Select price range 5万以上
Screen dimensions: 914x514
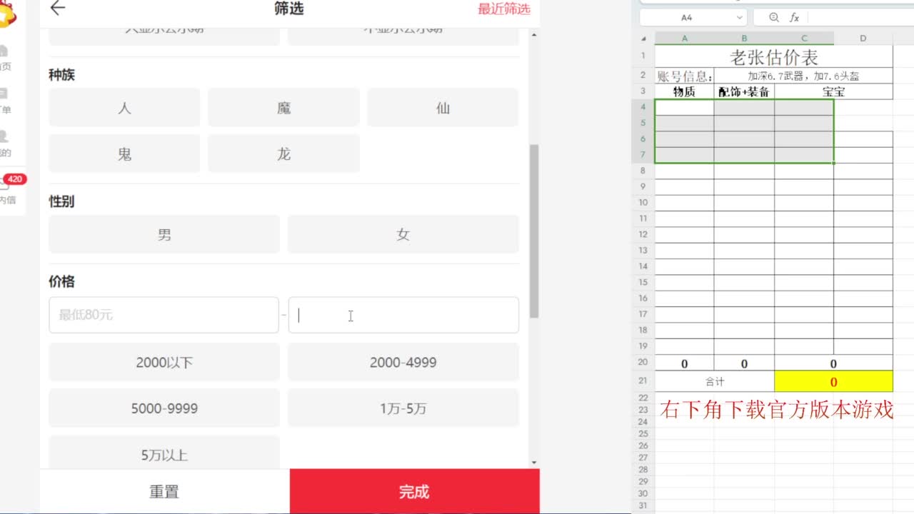164,453
